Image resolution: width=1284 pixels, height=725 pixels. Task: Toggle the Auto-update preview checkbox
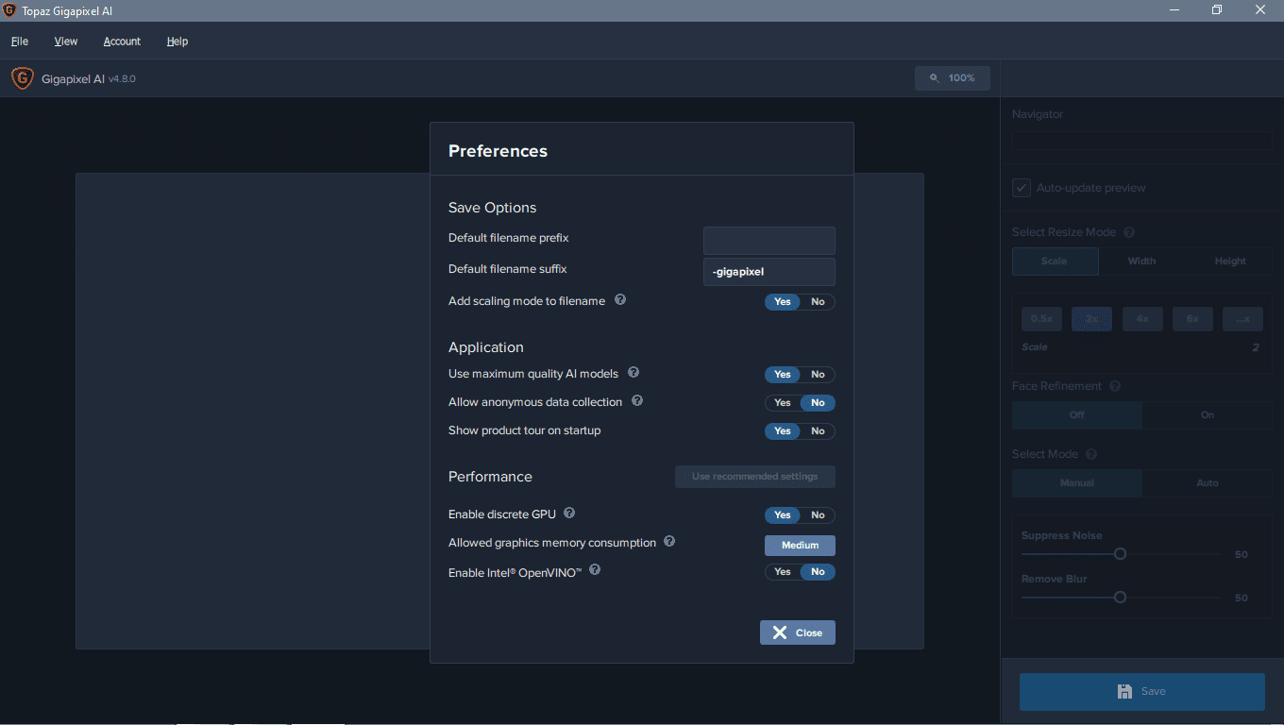pyautogui.click(x=1022, y=188)
